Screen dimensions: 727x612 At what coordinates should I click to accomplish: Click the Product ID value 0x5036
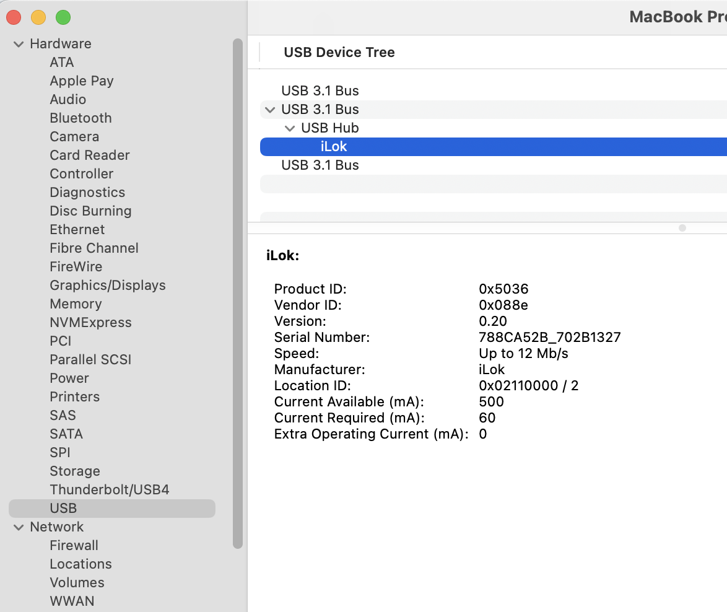click(503, 289)
